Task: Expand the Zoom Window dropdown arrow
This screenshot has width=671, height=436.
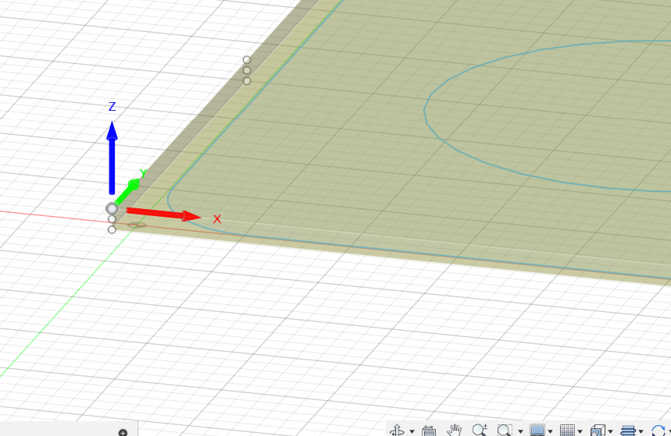Action: click(520, 431)
